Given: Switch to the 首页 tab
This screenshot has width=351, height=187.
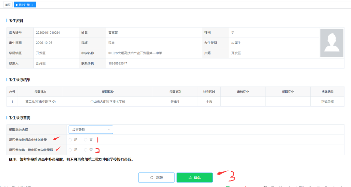Looking at the screenshot, I should click(8, 5).
